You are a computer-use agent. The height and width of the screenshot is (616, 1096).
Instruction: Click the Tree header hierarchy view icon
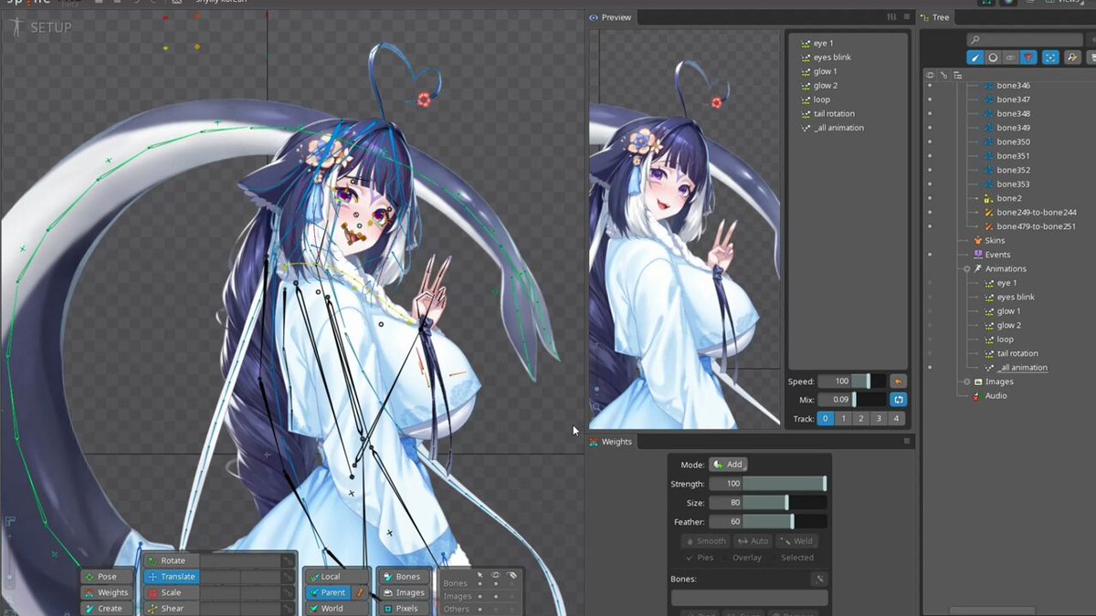pos(957,75)
